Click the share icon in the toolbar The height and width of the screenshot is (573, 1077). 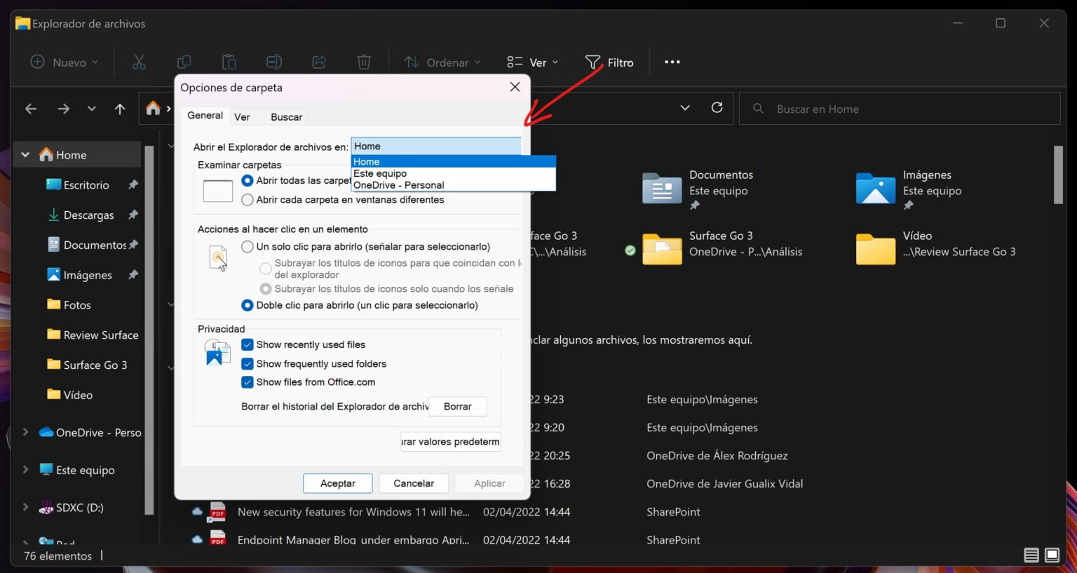319,62
